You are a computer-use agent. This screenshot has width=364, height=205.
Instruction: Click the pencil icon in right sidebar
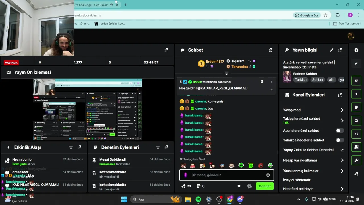pos(356,63)
